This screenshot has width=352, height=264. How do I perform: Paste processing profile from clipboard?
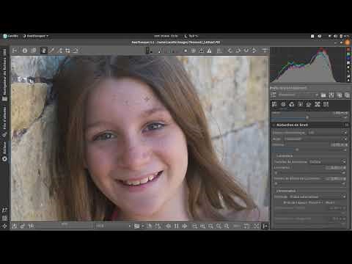(x=347, y=95)
